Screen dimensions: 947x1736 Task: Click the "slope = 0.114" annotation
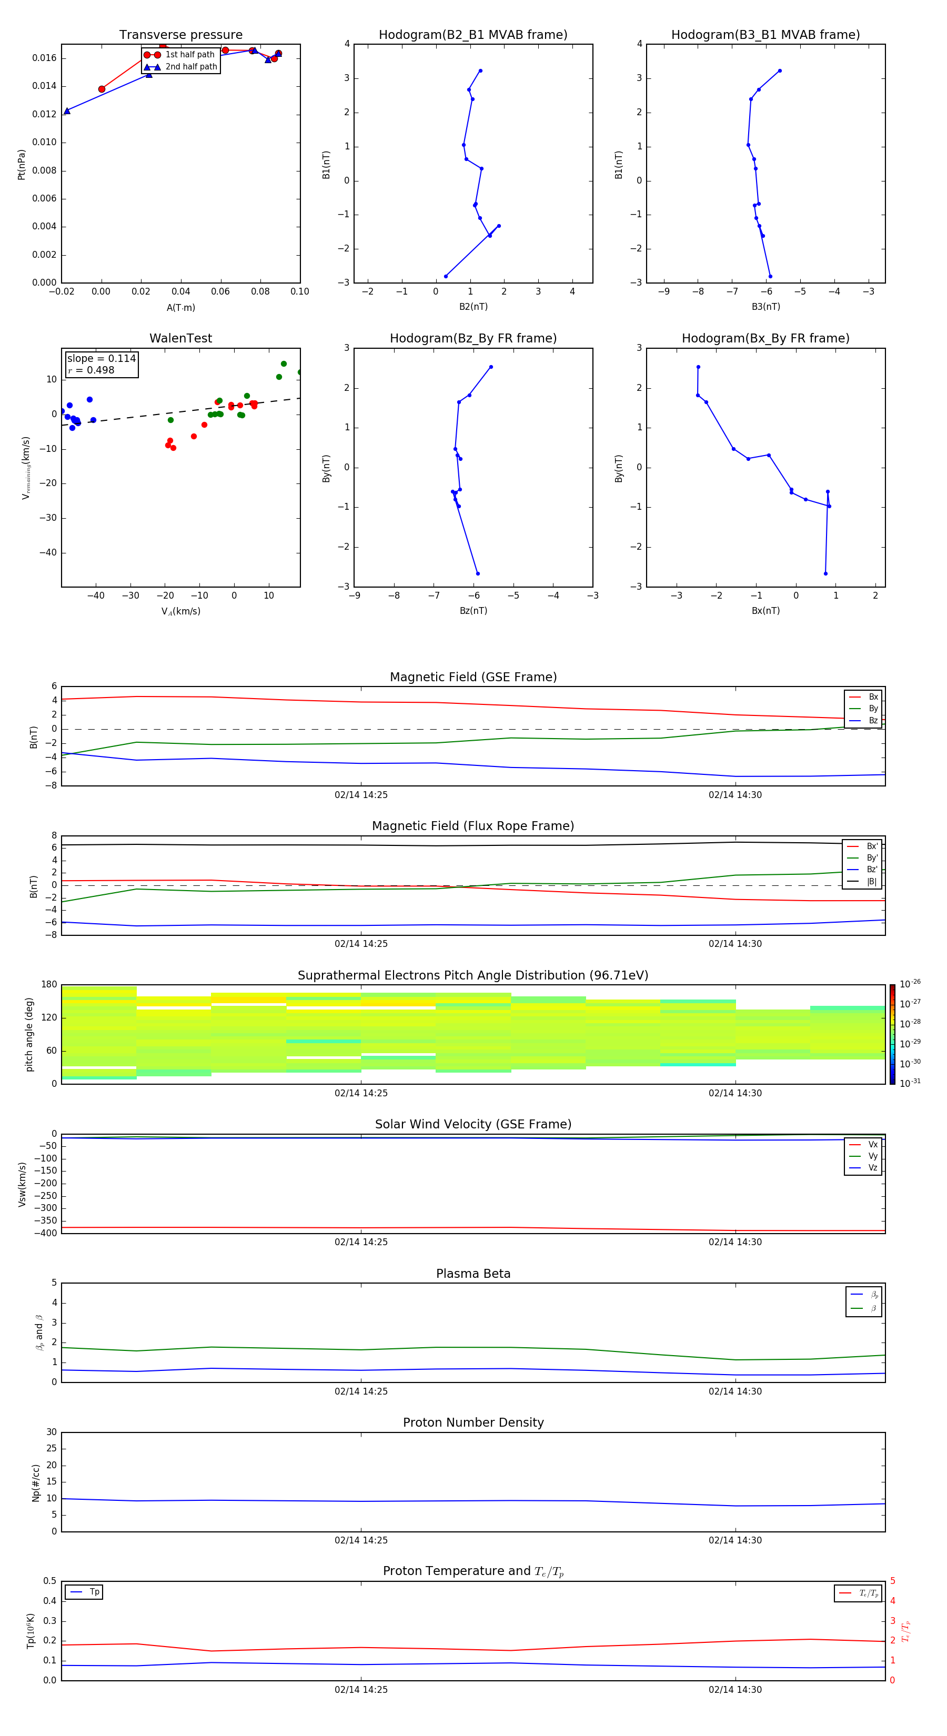click(x=101, y=359)
